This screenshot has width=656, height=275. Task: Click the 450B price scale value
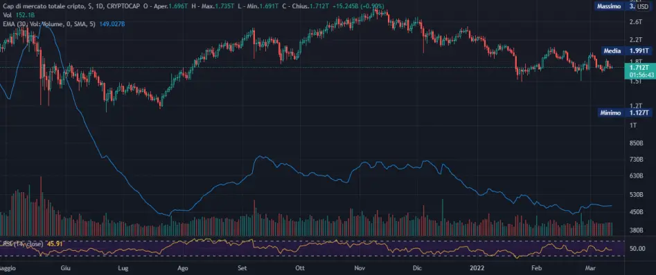coord(637,212)
